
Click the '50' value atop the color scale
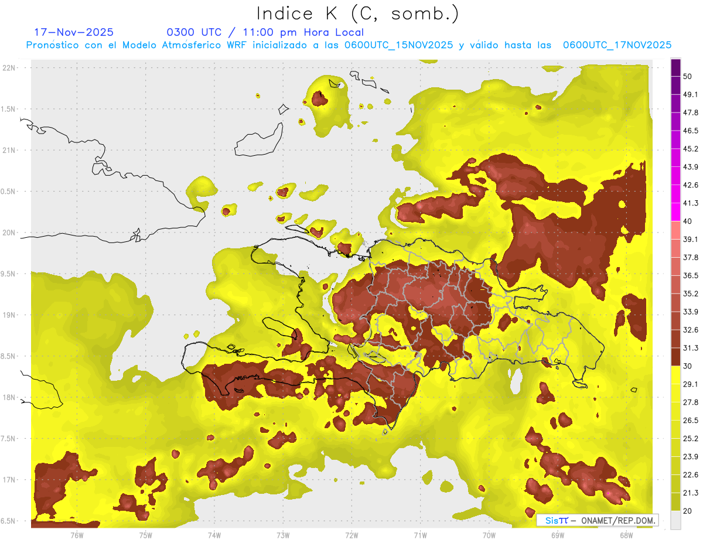pyautogui.click(x=688, y=76)
